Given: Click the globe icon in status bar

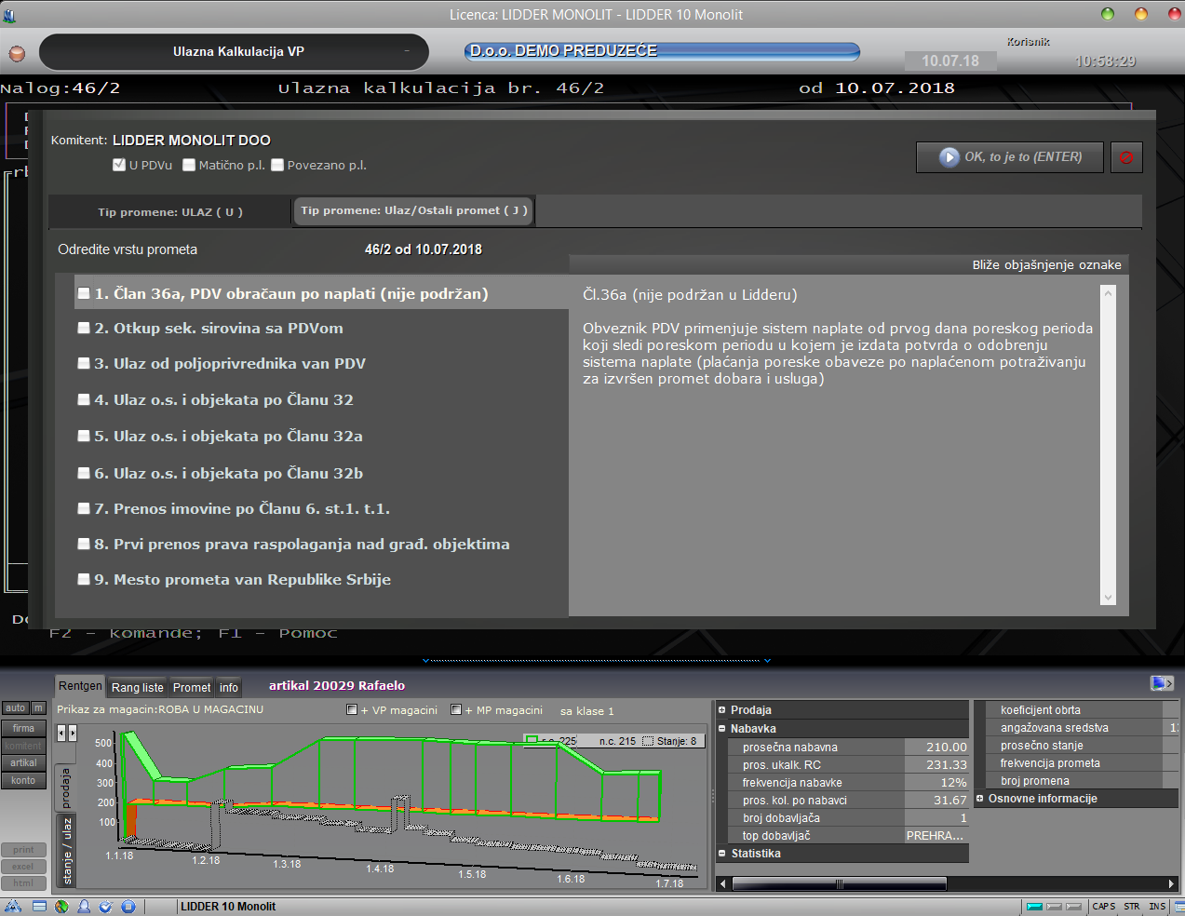Looking at the screenshot, I should pos(61,906).
